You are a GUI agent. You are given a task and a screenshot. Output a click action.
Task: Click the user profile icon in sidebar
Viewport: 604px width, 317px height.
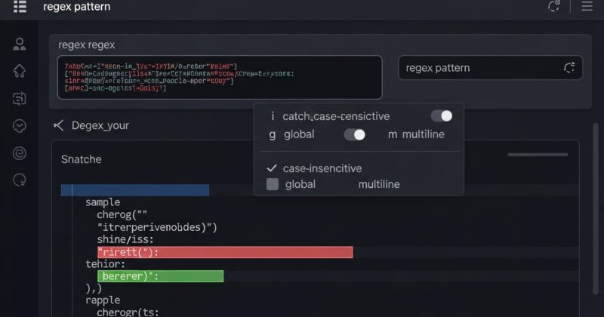[20, 44]
